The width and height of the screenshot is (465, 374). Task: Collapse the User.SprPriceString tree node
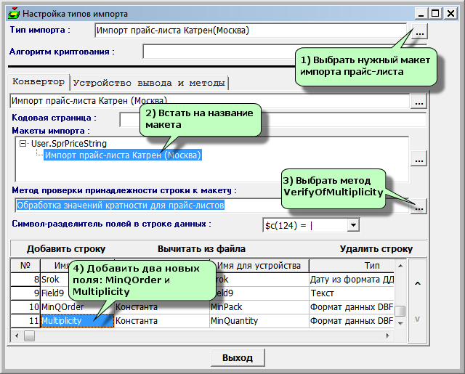point(23,144)
